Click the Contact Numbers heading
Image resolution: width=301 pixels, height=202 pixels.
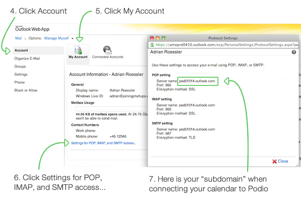pyautogui.click(x=85, y=125)
